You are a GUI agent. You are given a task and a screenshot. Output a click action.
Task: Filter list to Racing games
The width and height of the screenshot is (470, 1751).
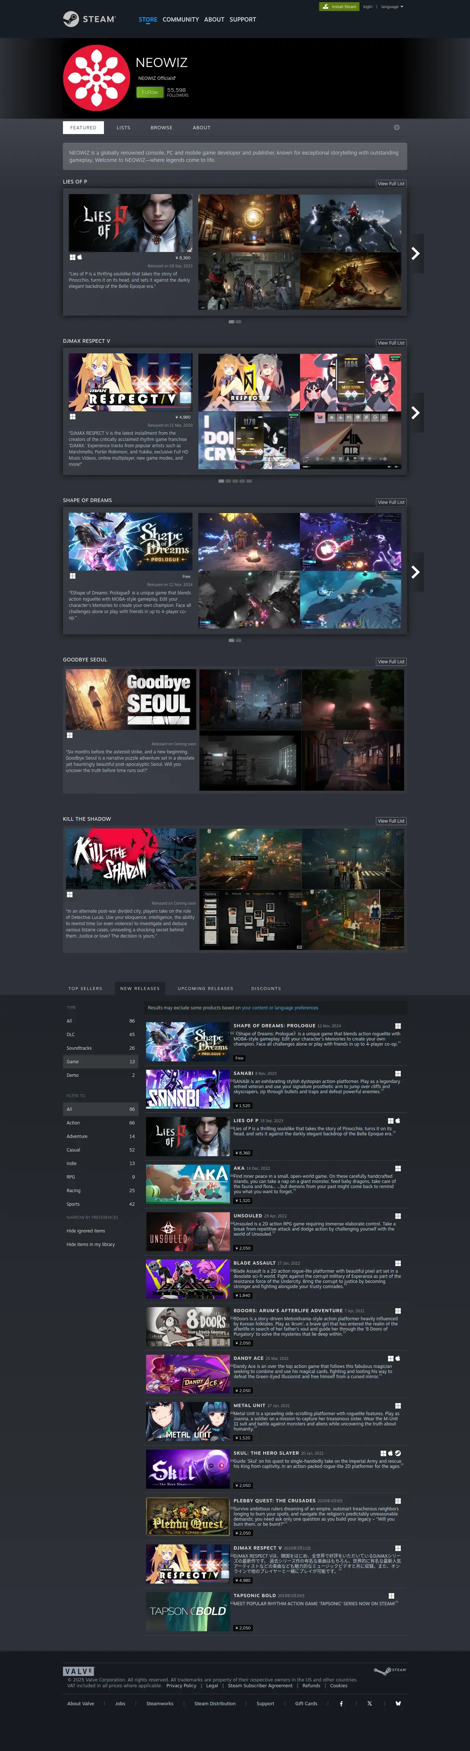tap(101, 1191)
